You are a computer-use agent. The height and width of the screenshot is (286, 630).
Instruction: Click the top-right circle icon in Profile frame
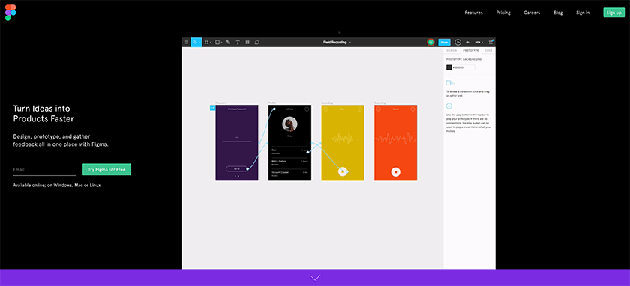point(307,109)
